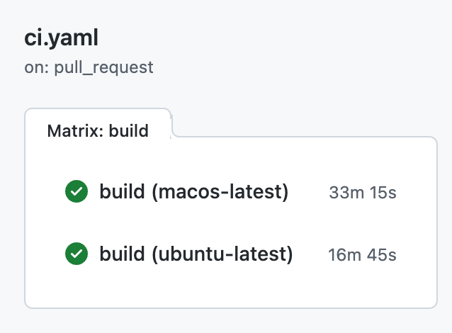Select the macos-latest matrix row
Viewport: 452px width, 333px height.
230,192
